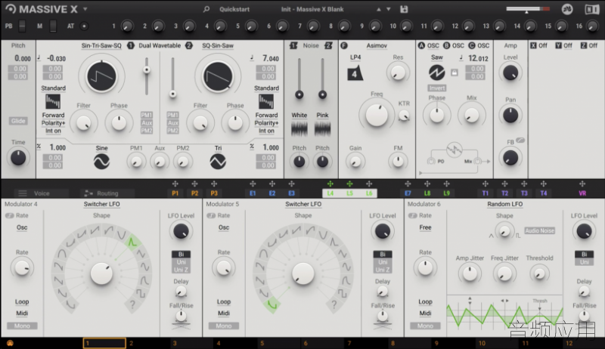Open the Z Off insert effect menu
Image resolution: width=605 pixels, height=349 pixels.
point(589,45)
